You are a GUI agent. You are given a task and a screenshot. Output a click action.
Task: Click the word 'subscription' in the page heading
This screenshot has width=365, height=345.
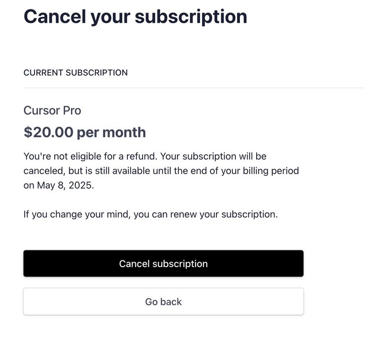(x=191, y=17)
